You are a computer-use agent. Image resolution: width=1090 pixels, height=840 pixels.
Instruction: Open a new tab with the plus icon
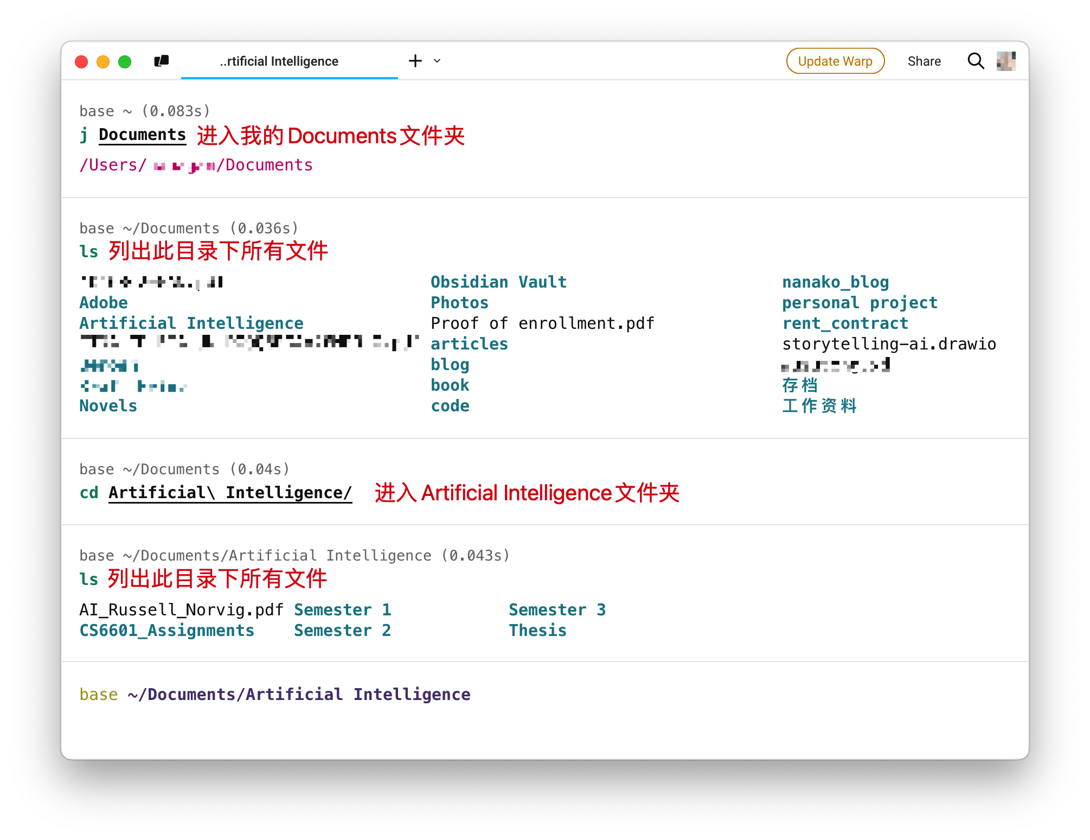click(x=415, y=61)
